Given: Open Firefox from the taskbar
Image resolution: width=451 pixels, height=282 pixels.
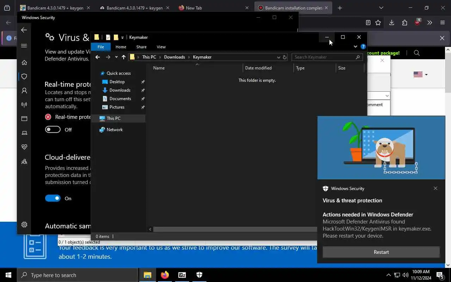Looking at the screenshot, I should [165, 275].
